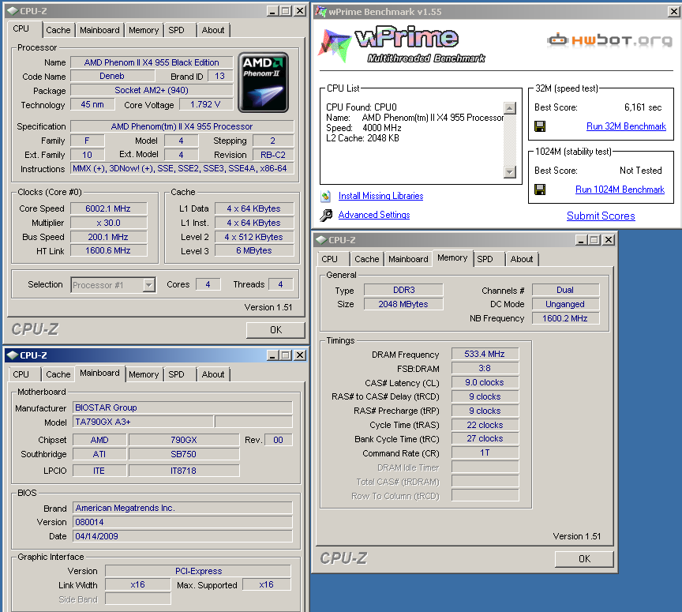Click the Multiplier x 30.0 field
682x612 pixels.
pos(108,223)
